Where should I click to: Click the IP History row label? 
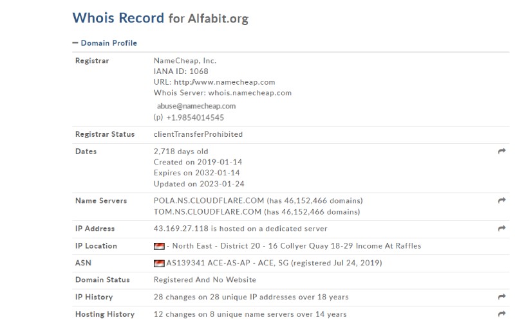click(94, 297)
